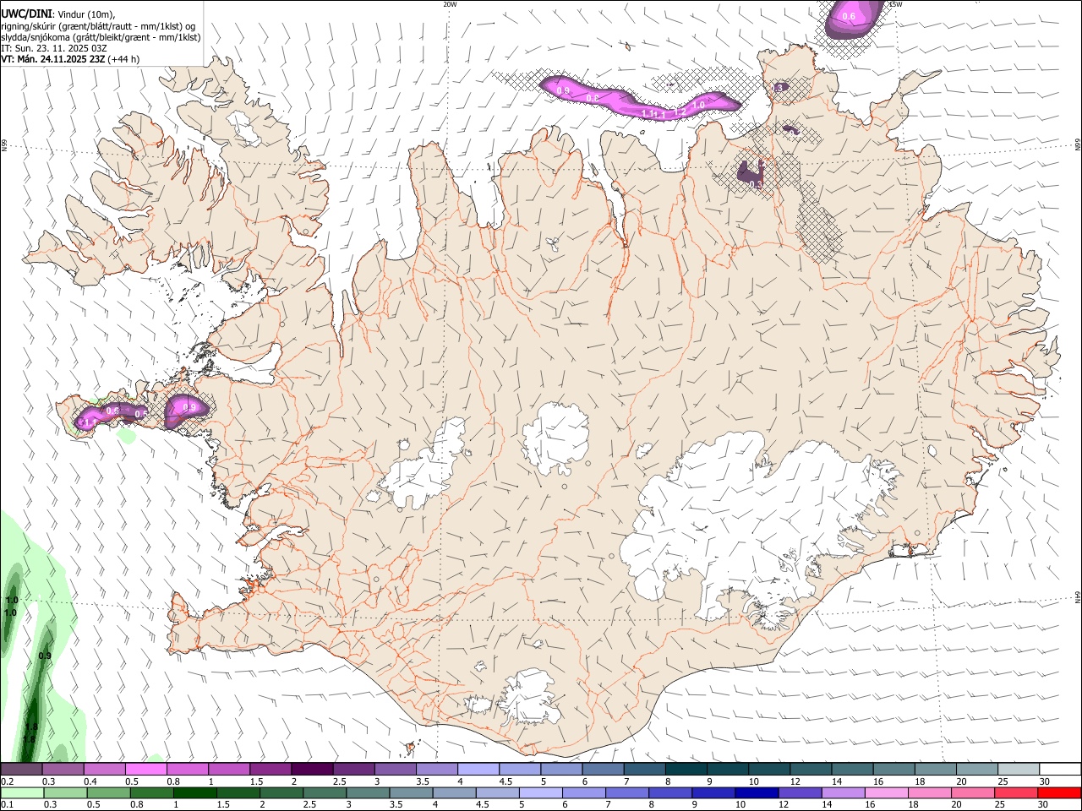The width and height of the screenshot is (1082, 811).
Task: Click the large white Vatnajökull glacier area
Action: (744, 524)
